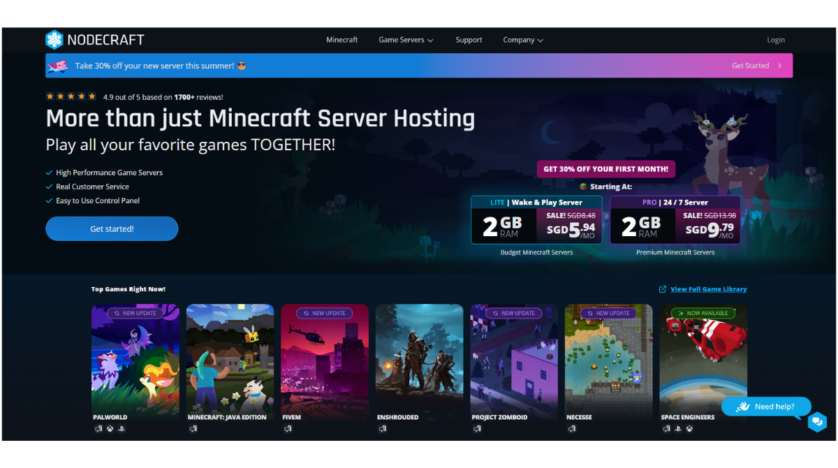Select the LITE Wake & Play Server plan

click(536, 219)
